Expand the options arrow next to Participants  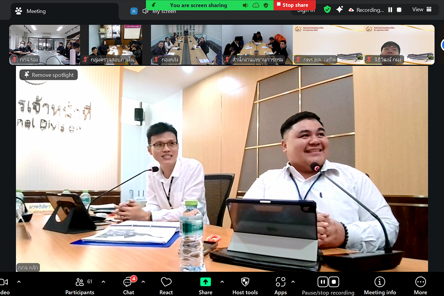[x=103, y=282]
